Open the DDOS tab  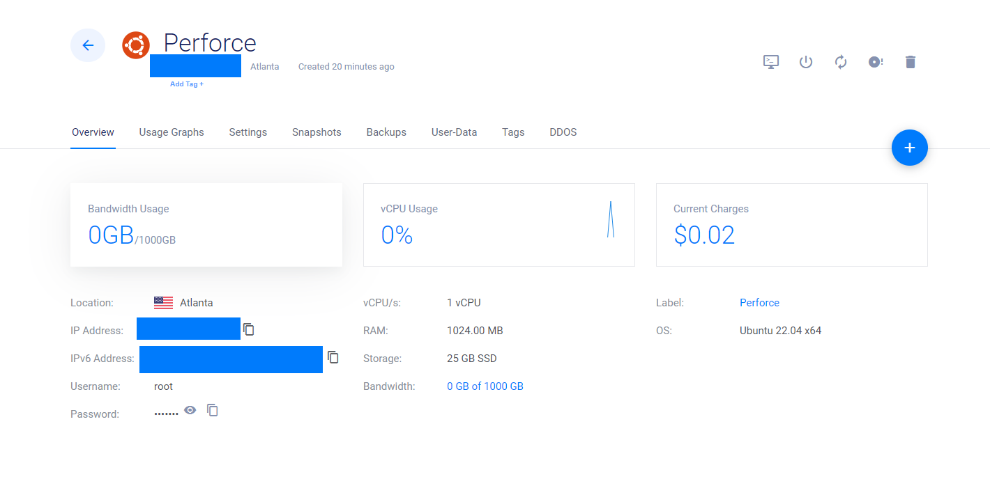[563, 132]
